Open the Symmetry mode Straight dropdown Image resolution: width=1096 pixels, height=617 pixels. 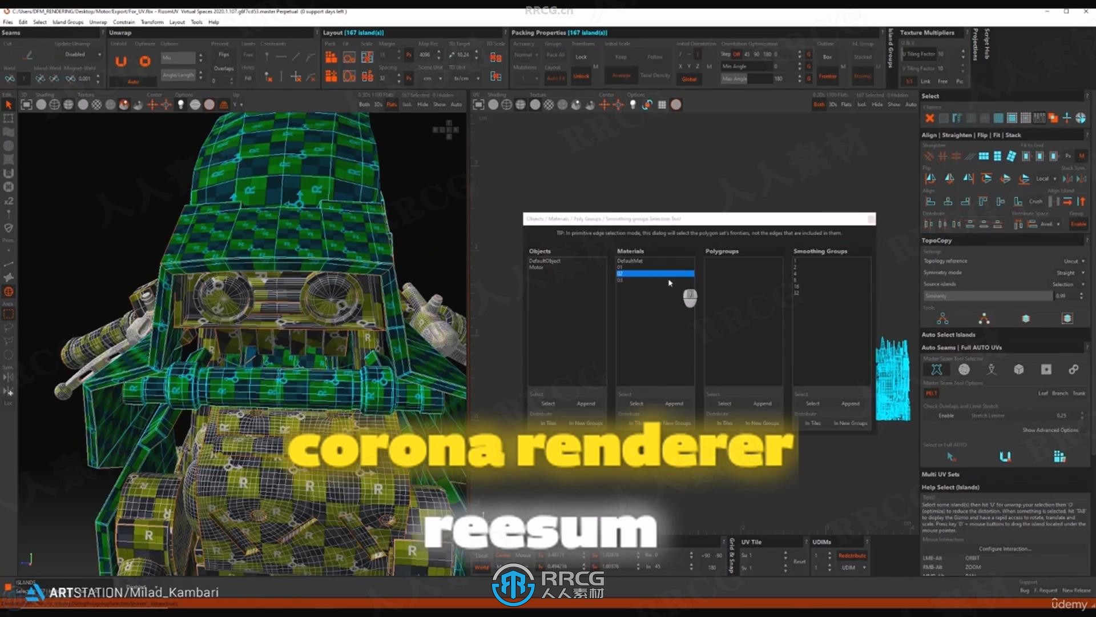pyautogui.click(x=1069, y=273)
